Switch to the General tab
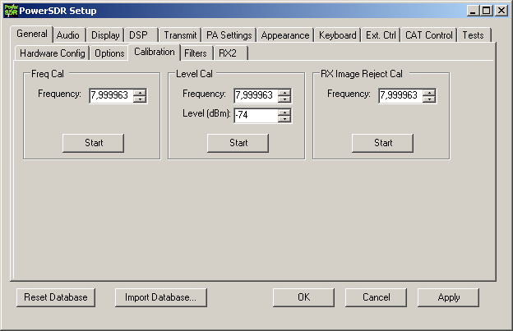The height and width of the screenshot is (331, 513). click(32, 34)
